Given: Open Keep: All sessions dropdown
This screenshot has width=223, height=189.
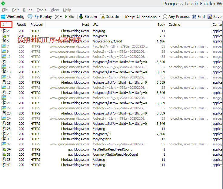Looking at the screenshot, I should [143, 17].
